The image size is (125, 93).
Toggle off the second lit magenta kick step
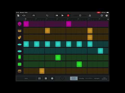click(x=68, y=24)
